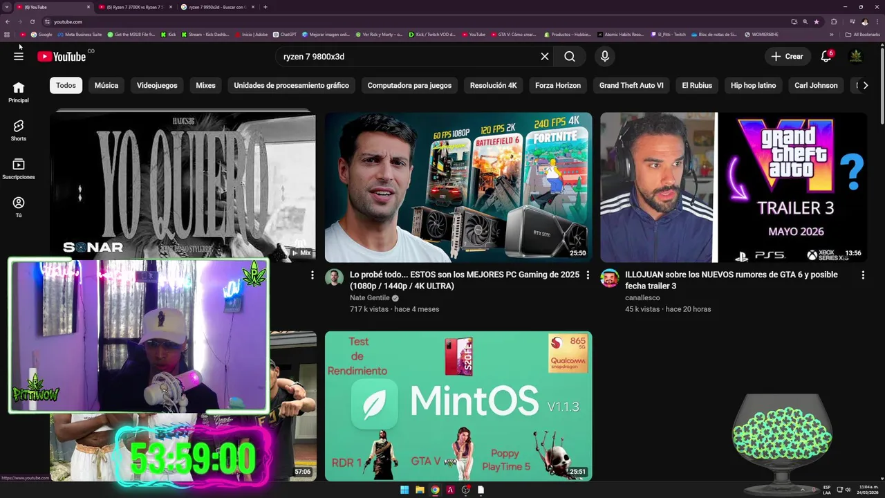This screenshot has width=885, height=498.
Task: Select the Videojuegos filter chip
Action: coord(157,85)
